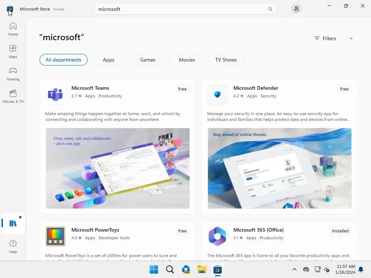371x278 pixels.
Task: Click Free button for Microsoft Defender
Action: point(344,89)
